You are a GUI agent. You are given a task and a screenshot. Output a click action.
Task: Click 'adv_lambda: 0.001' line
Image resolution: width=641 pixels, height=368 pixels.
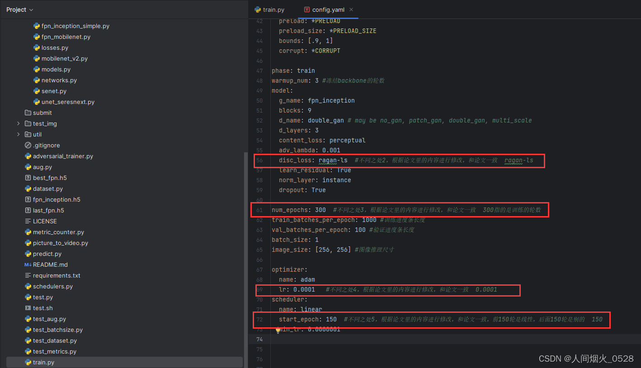click(x=310, y=150)
